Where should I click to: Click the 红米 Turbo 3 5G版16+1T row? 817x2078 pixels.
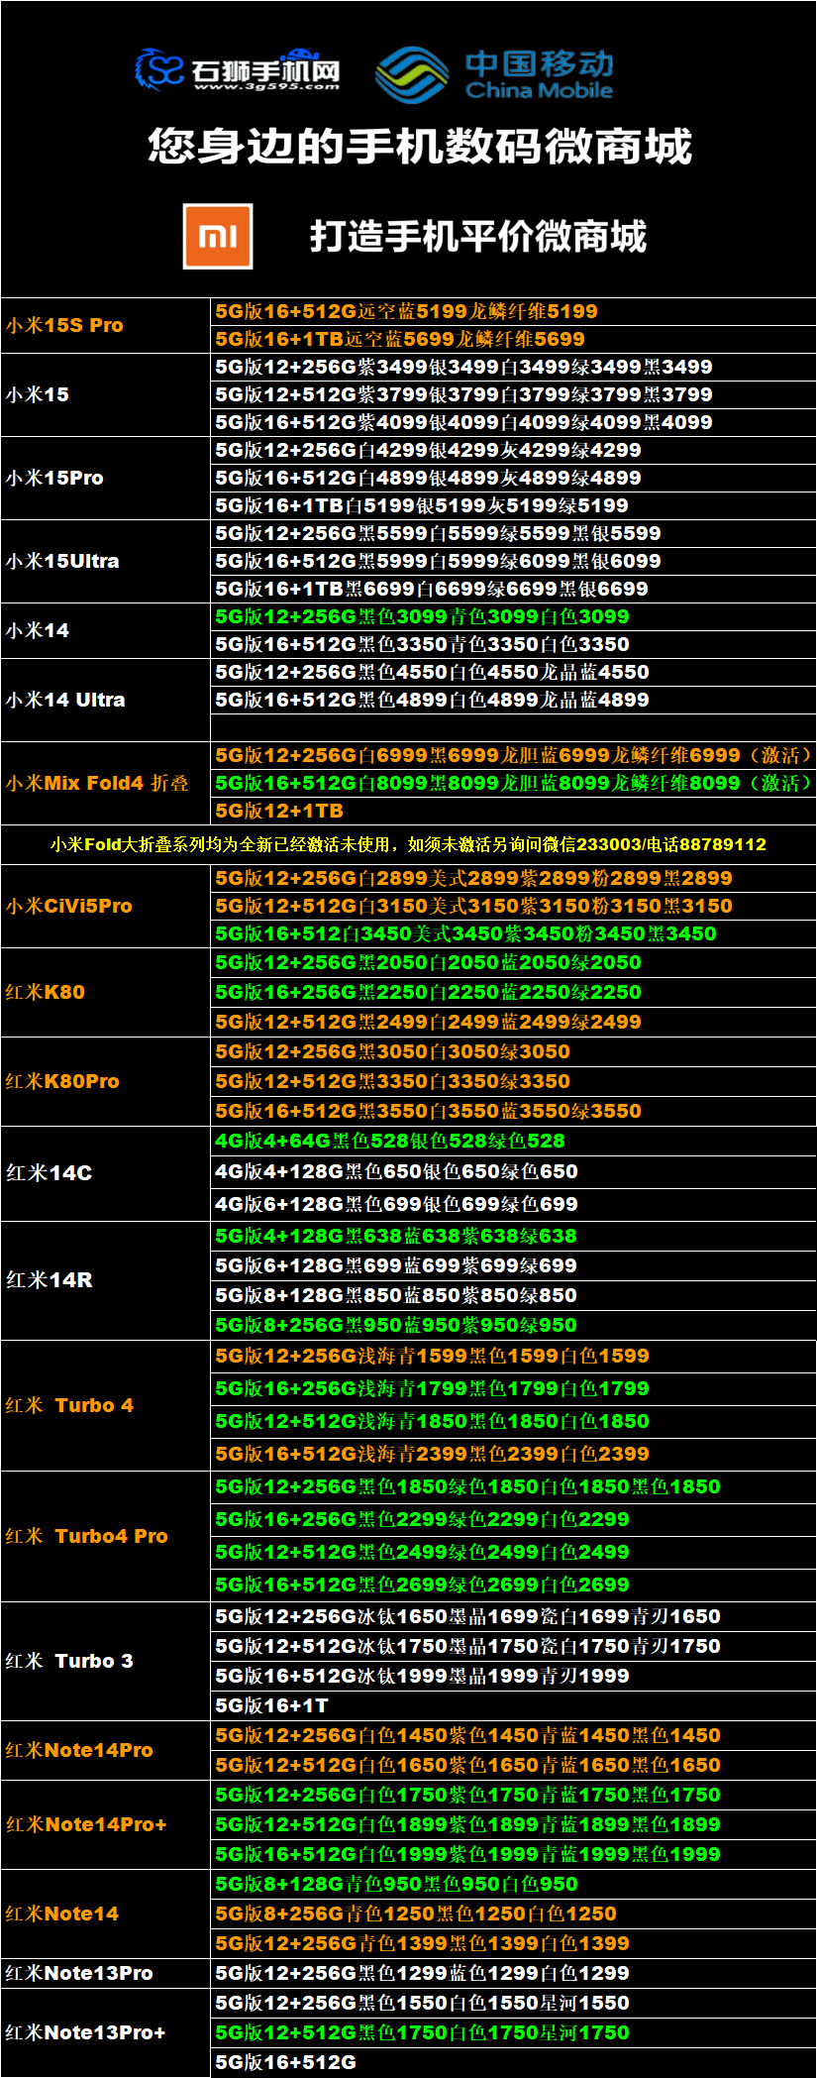[x=514, y=1705]
